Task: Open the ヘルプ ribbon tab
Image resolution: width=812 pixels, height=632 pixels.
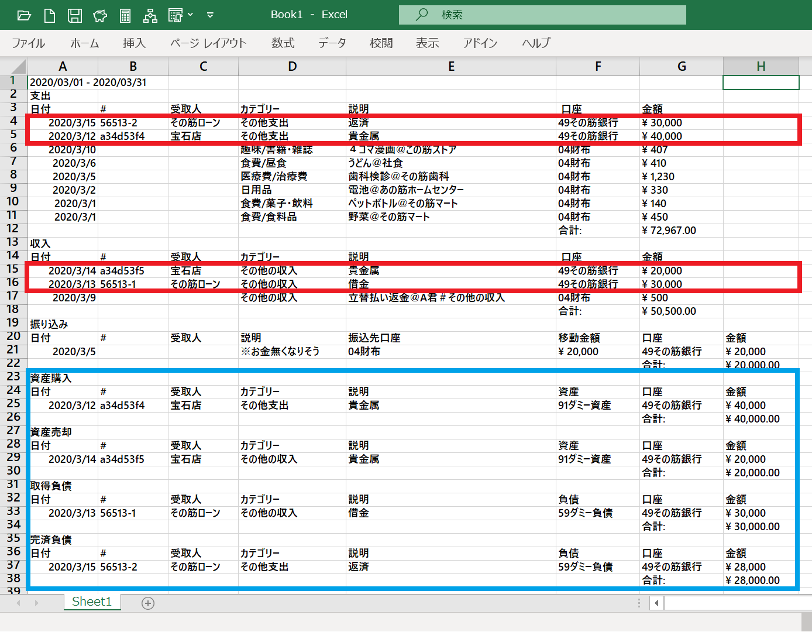Action: pos(536,43)
